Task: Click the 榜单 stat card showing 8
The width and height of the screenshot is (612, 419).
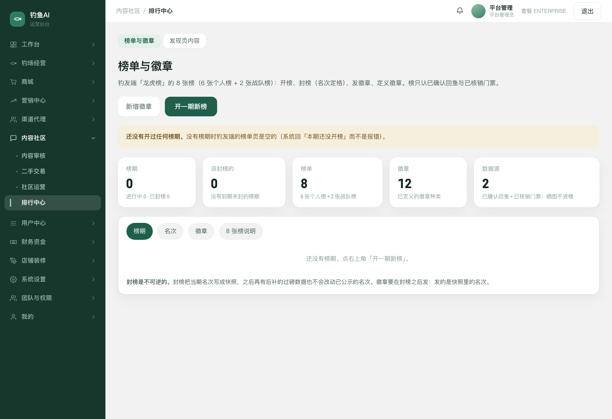Action: point(337,182)
